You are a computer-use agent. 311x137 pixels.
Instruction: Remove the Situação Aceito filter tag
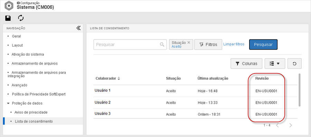189,42
